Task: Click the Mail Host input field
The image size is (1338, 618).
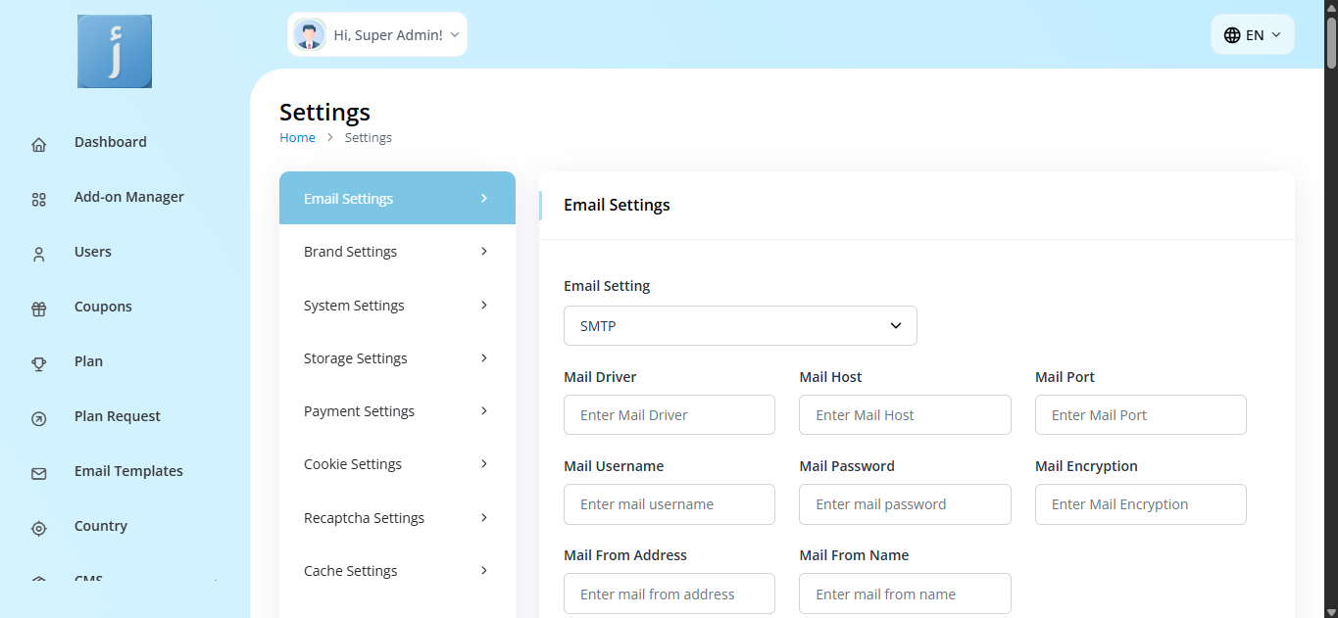Action: point(904,415)
